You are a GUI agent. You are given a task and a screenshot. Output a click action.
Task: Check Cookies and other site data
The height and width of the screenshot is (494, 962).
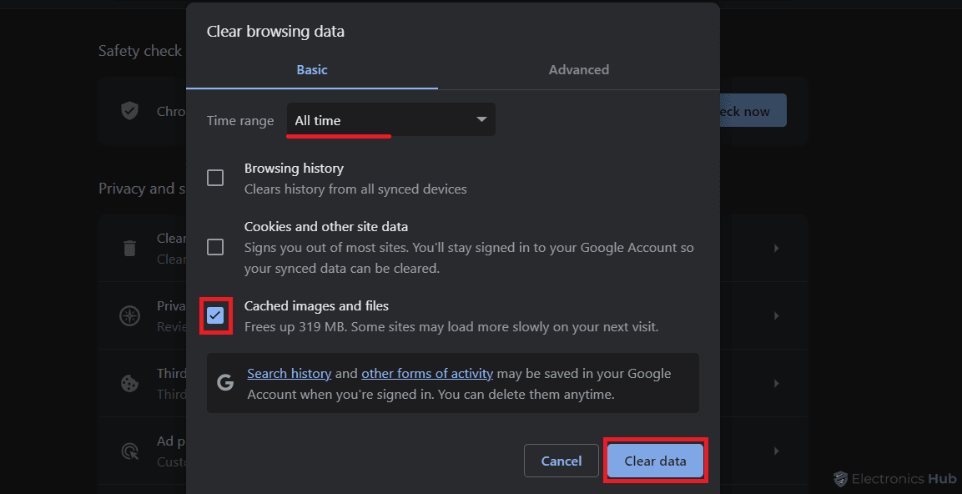point(215,247)
